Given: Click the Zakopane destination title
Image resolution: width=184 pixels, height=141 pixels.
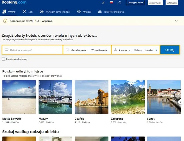Looking at the screenshot, I should (117, 119).
